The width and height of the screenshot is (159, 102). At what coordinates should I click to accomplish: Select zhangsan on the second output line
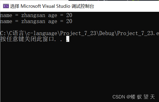point(33,21)
